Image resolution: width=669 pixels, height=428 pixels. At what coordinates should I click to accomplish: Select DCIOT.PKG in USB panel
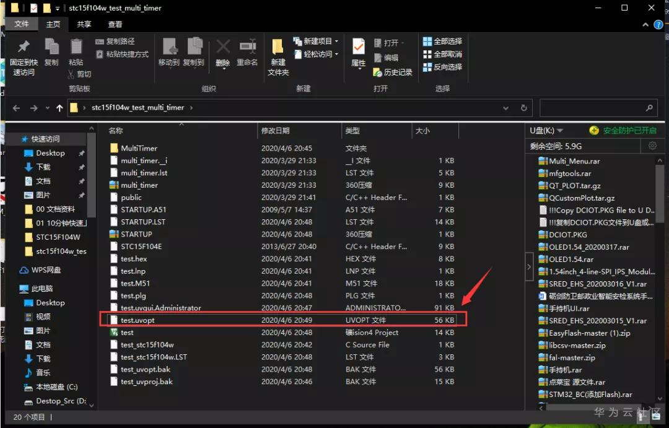click(x=568, y=235)
